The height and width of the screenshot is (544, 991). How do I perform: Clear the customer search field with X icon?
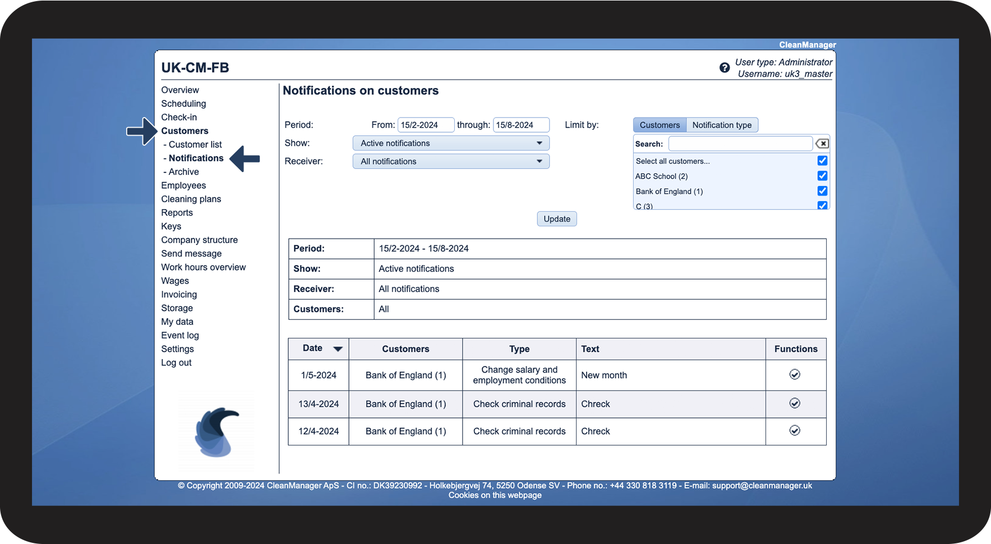822,144
